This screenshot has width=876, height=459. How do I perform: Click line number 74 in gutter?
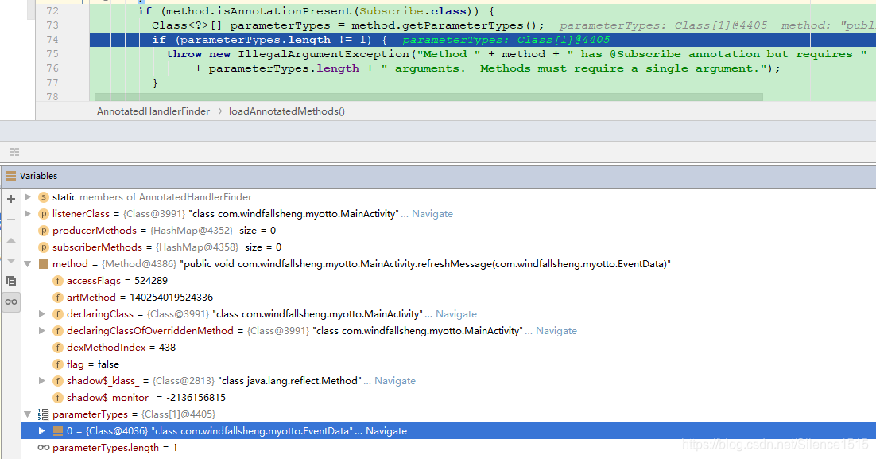[52, 40]
